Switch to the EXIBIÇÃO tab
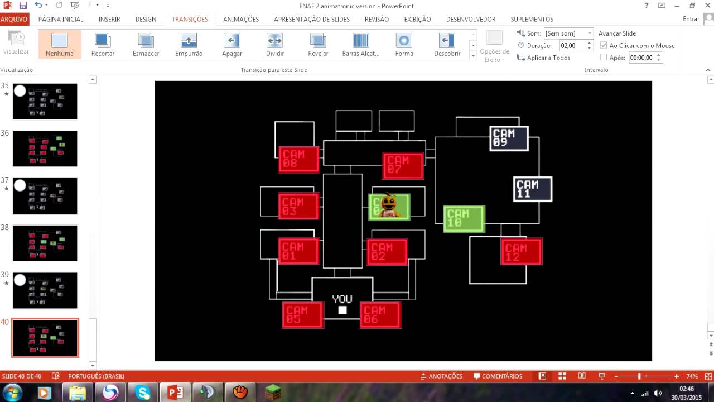Screen dimensions: 714x402 [x=417, y=19]
